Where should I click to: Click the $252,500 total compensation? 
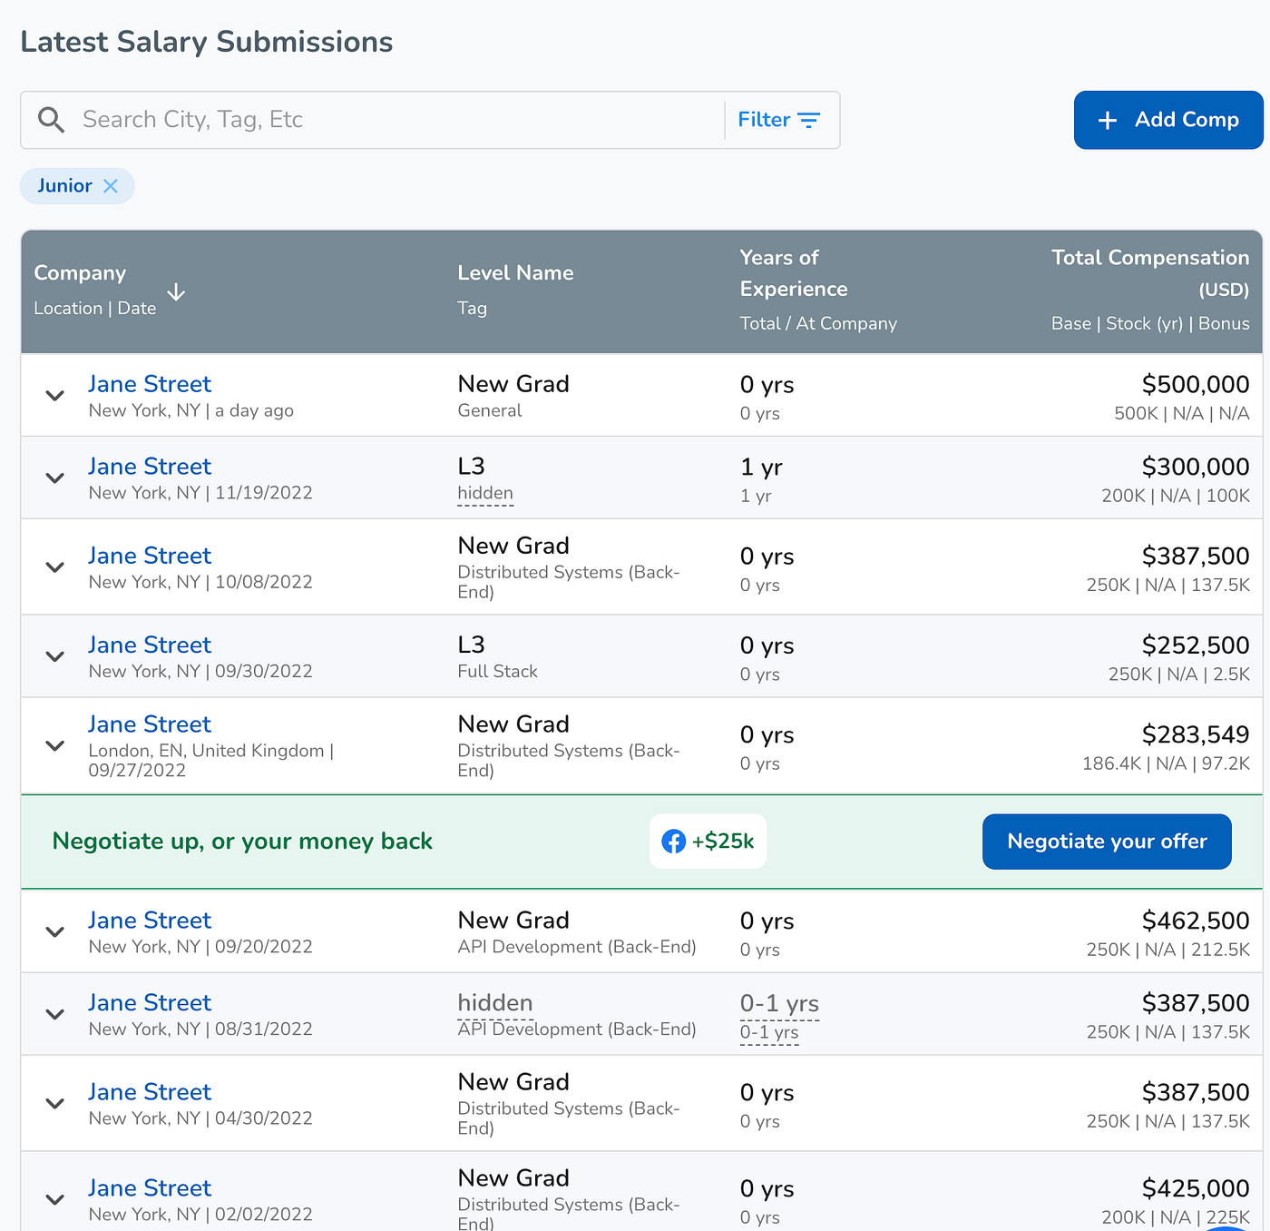1196,645
